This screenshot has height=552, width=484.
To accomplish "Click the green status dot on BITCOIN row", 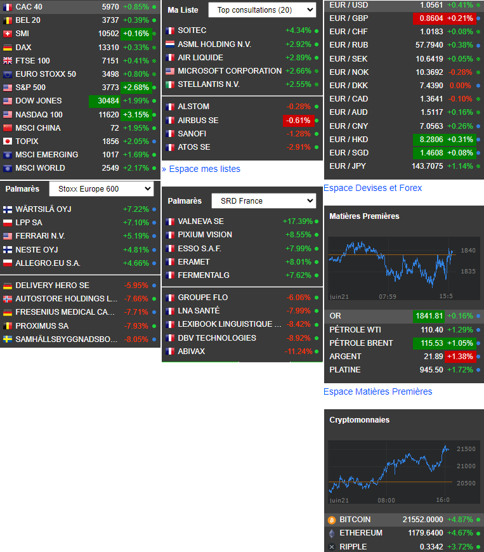I will (x=478, y=520).
